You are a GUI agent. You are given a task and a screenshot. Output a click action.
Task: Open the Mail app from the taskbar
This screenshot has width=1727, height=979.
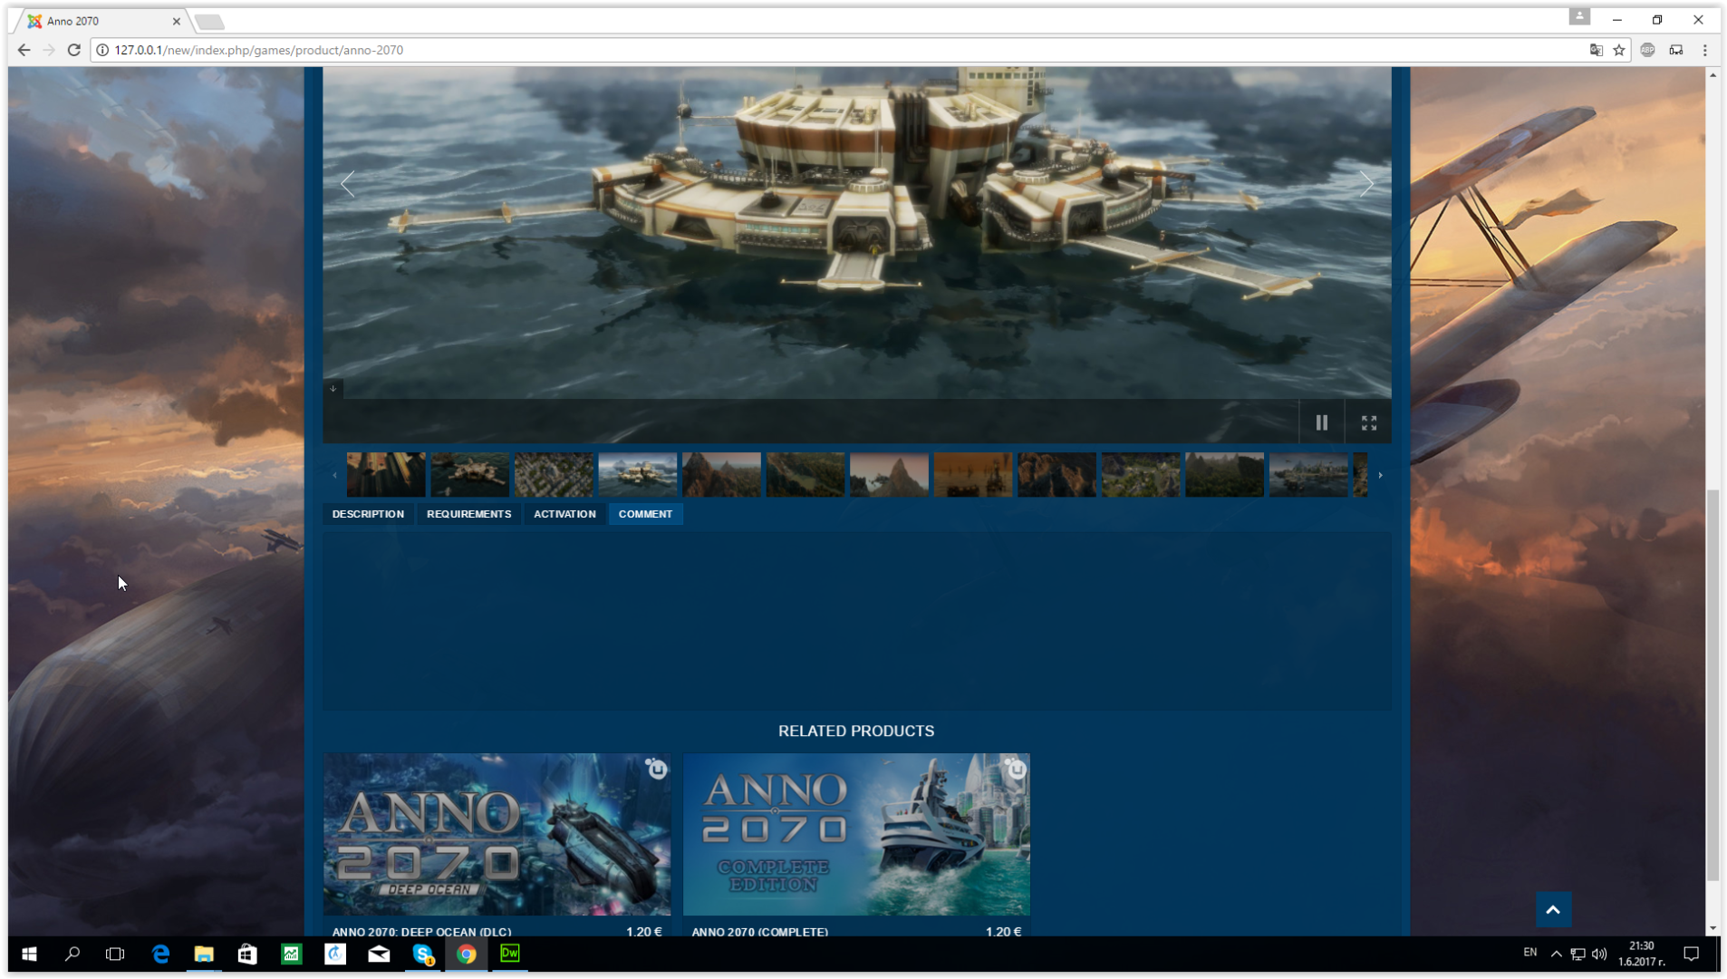379,954
